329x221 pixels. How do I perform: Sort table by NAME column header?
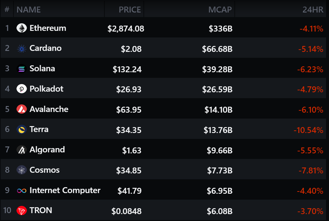[29, 10]
